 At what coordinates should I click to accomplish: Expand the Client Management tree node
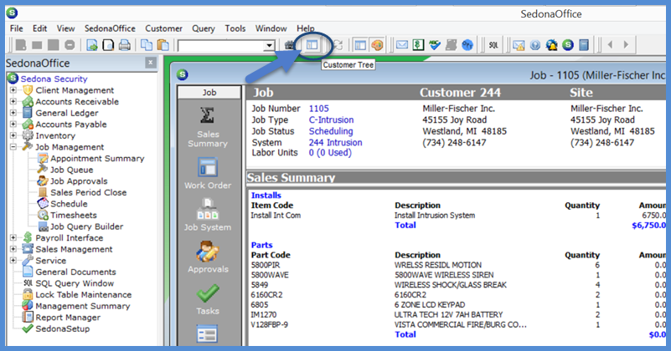(x=13, y=90)
